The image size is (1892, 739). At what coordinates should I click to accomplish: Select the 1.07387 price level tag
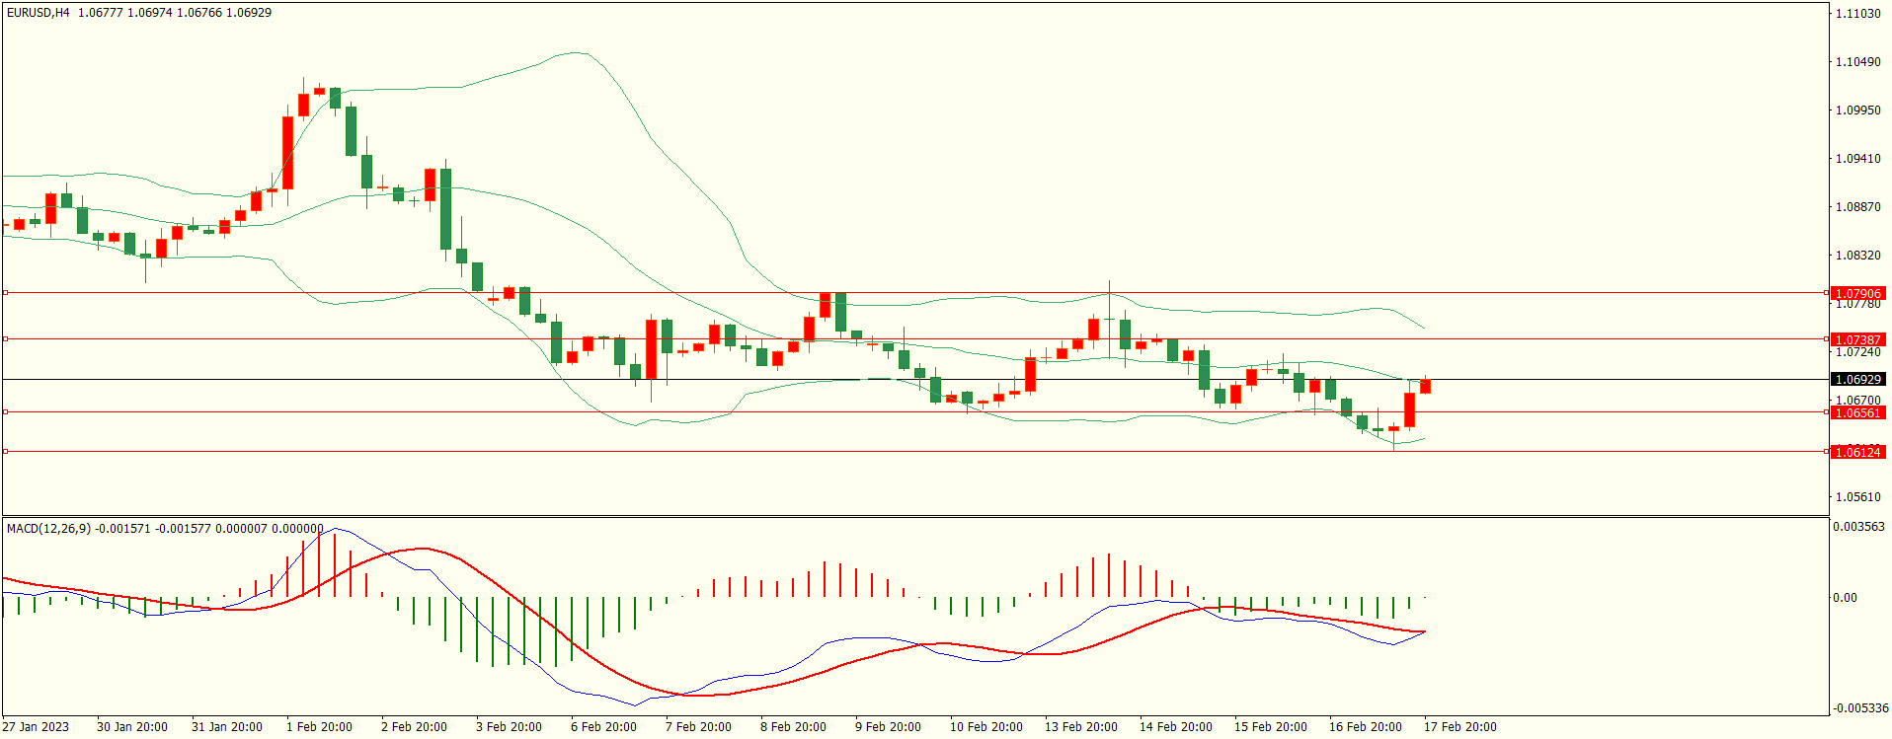1856,339
